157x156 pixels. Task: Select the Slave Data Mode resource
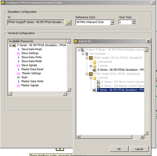point(31,61)
